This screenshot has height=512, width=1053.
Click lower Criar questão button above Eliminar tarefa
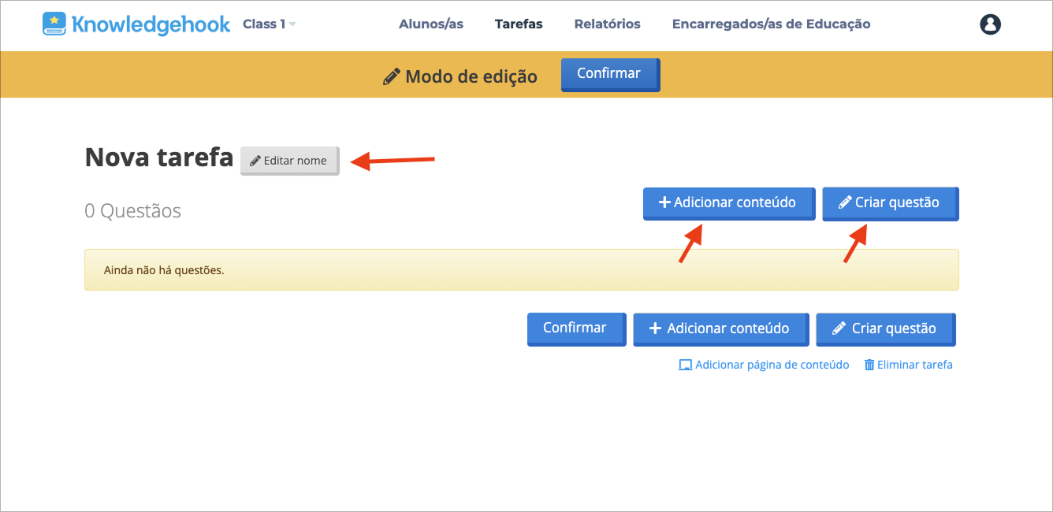pos(886,329)
